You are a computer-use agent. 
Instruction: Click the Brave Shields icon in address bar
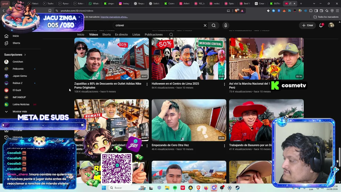point(236,11)
